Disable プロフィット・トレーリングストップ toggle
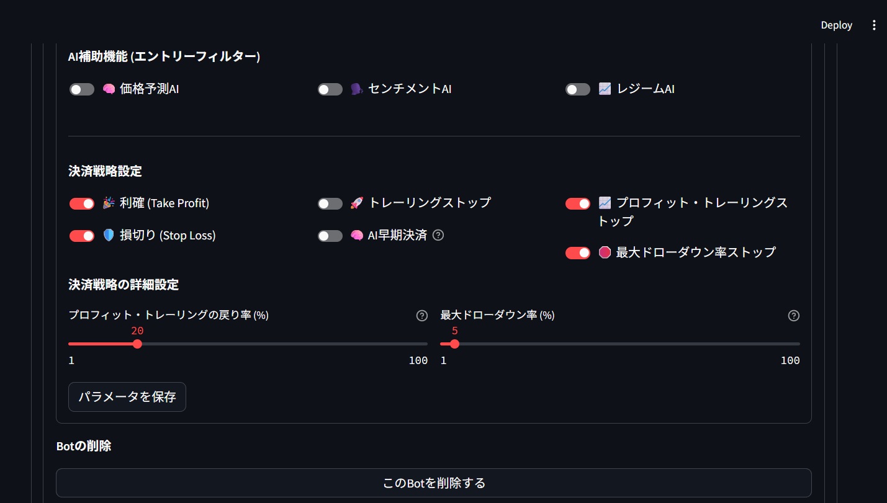 click(578, 203)
